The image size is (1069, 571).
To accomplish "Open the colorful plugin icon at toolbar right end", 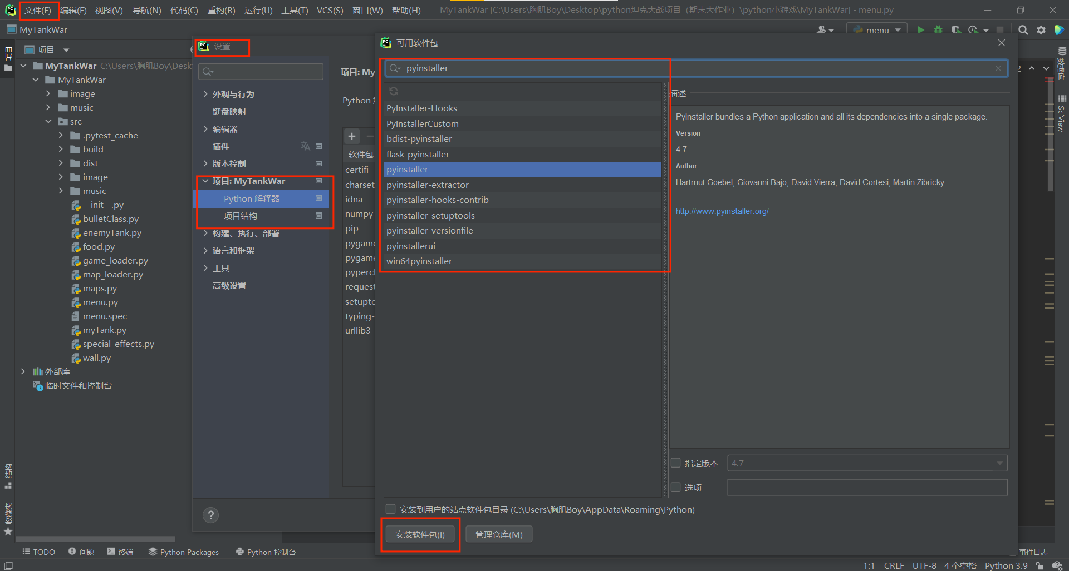I will [x=1059, y=30].
